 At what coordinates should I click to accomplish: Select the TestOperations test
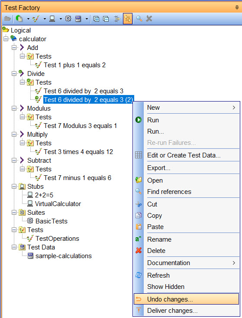tap(57, 239)
